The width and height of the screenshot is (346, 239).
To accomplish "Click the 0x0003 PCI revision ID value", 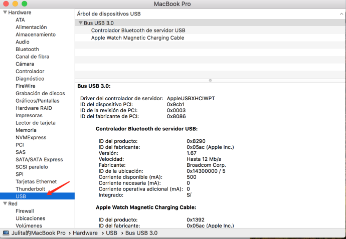I will [176, 110].
